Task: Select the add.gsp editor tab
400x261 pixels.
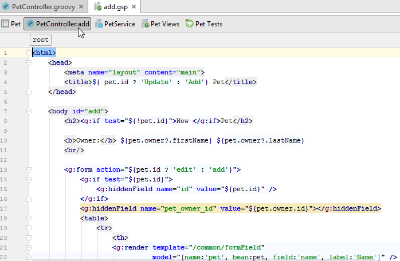Action: (117, 7)
